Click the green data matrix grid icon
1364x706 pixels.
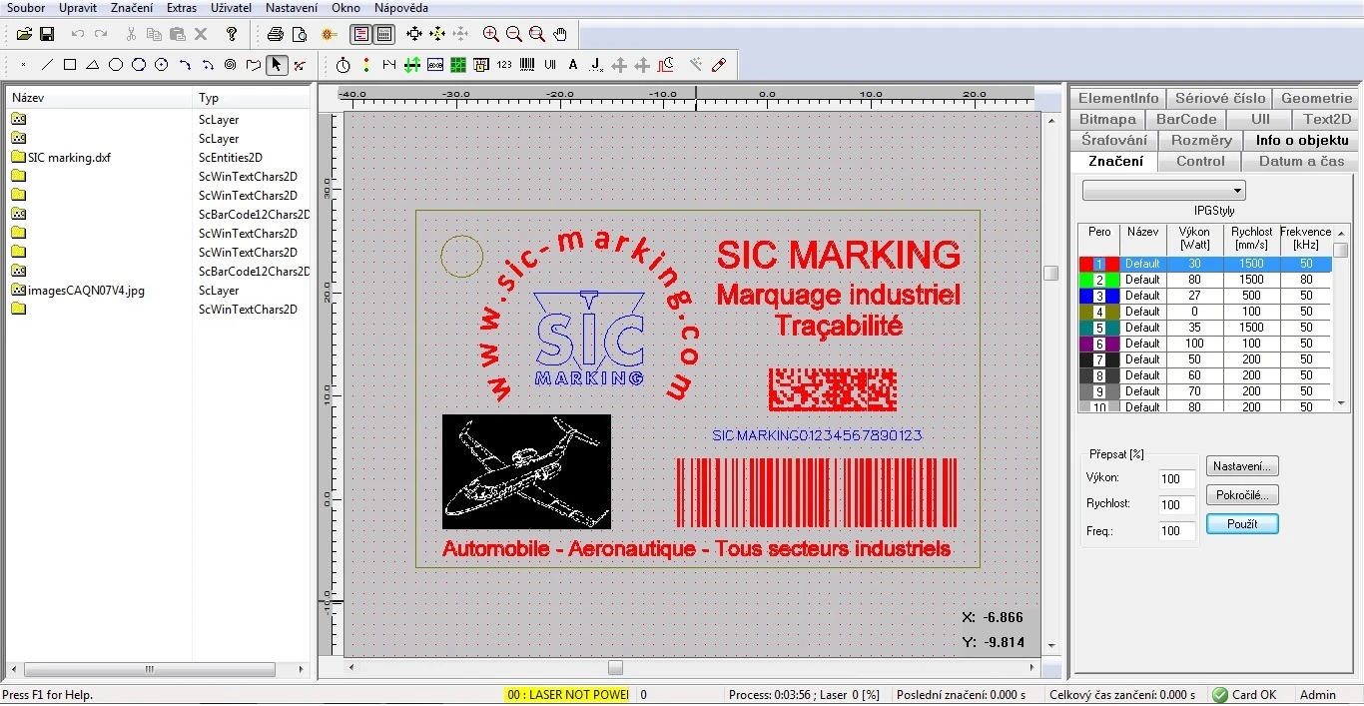coord(458,65)
